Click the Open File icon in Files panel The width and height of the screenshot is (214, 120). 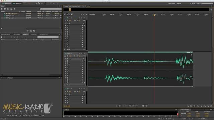click(x=2, y=9)
